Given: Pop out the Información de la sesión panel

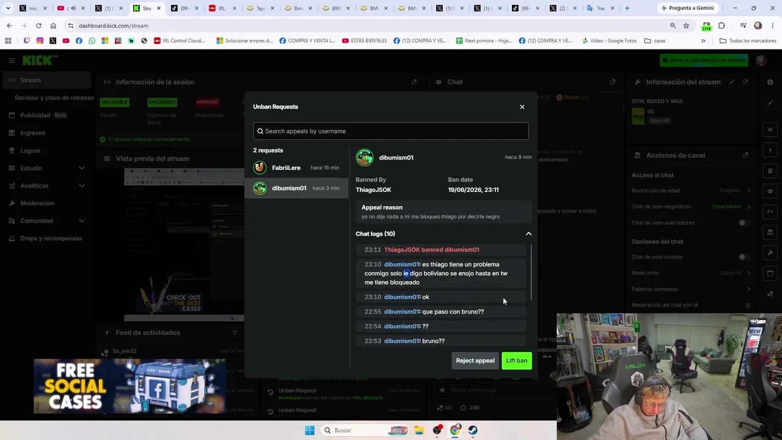Looking at the screenshot, I should [414, 82].
